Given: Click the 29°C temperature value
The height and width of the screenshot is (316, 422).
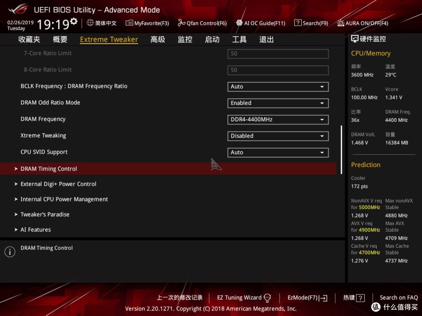Looking at the screenshot, I should point(390,75).
